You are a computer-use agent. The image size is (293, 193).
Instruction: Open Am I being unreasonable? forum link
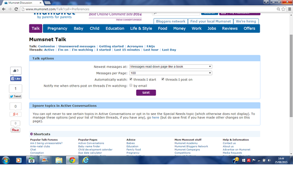[x=46, y=143]
